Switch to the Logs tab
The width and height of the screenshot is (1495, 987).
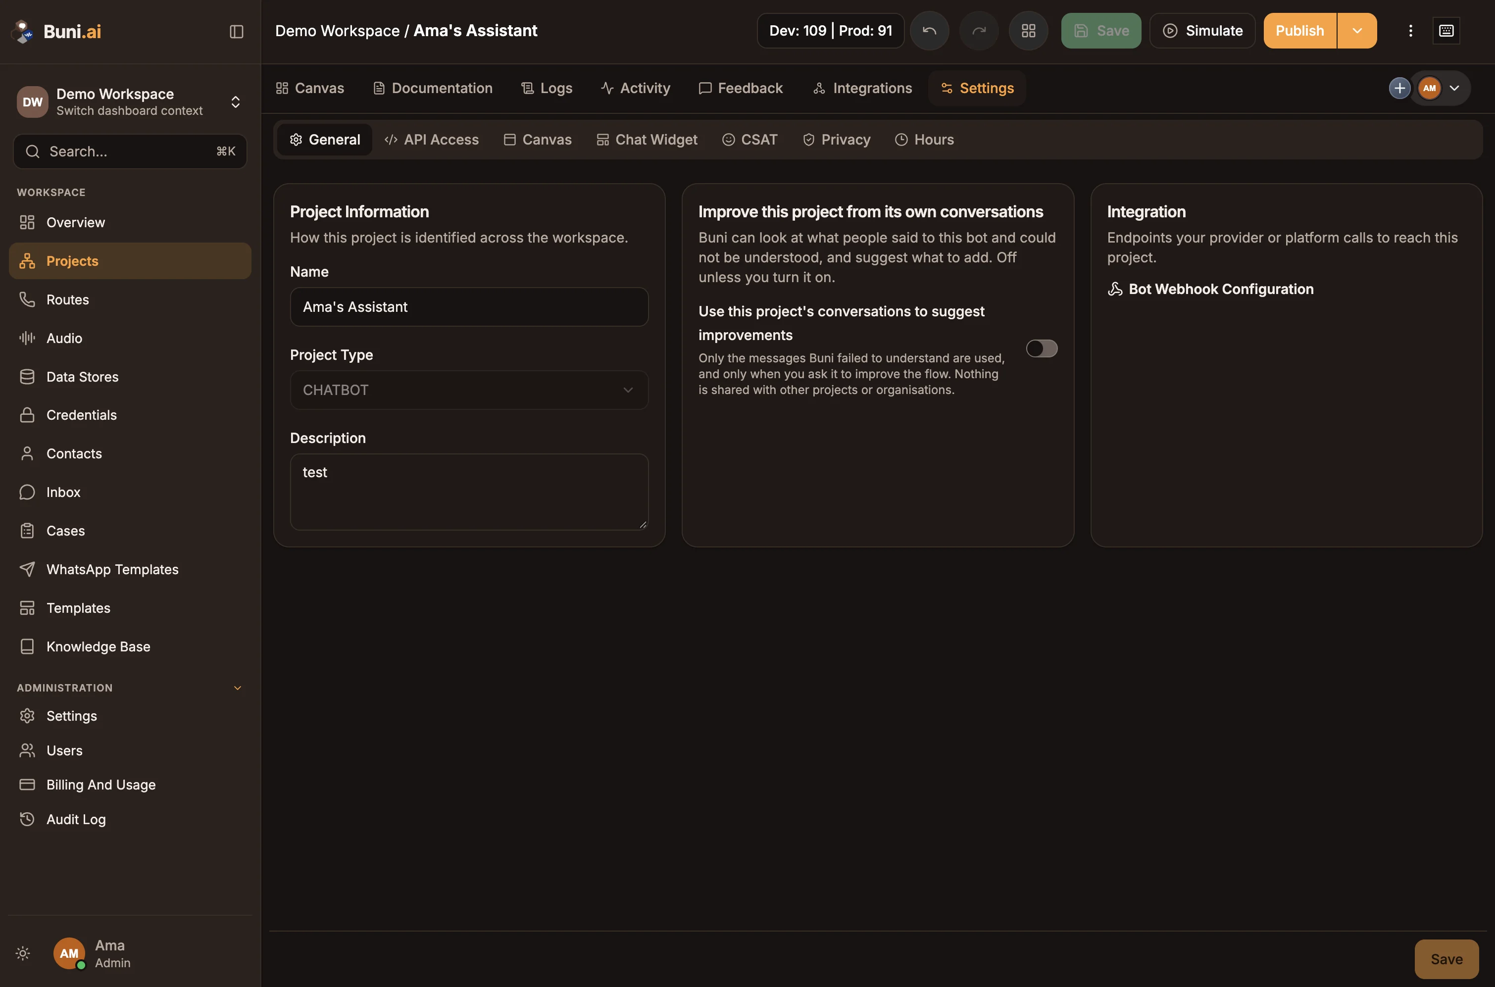(547, 88)
